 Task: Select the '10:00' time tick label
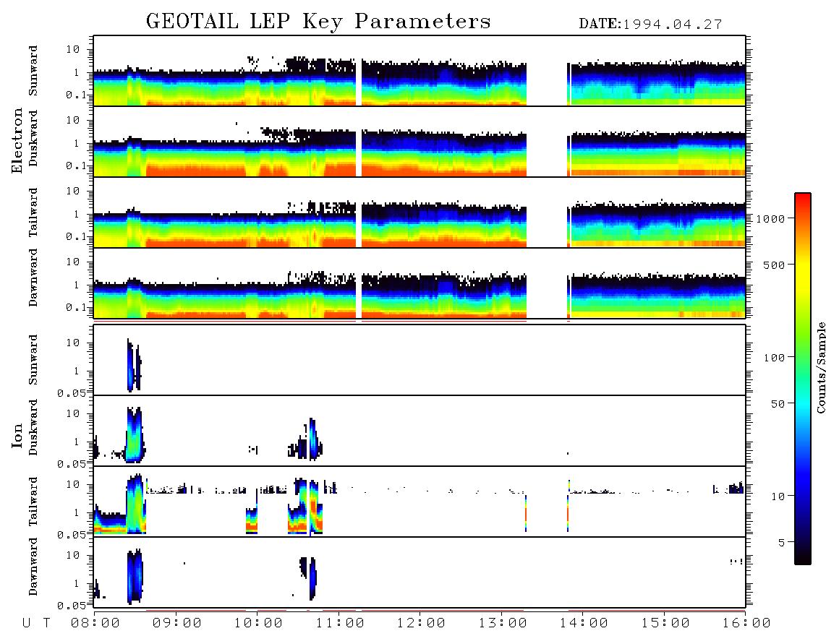(x=258, y=623)
